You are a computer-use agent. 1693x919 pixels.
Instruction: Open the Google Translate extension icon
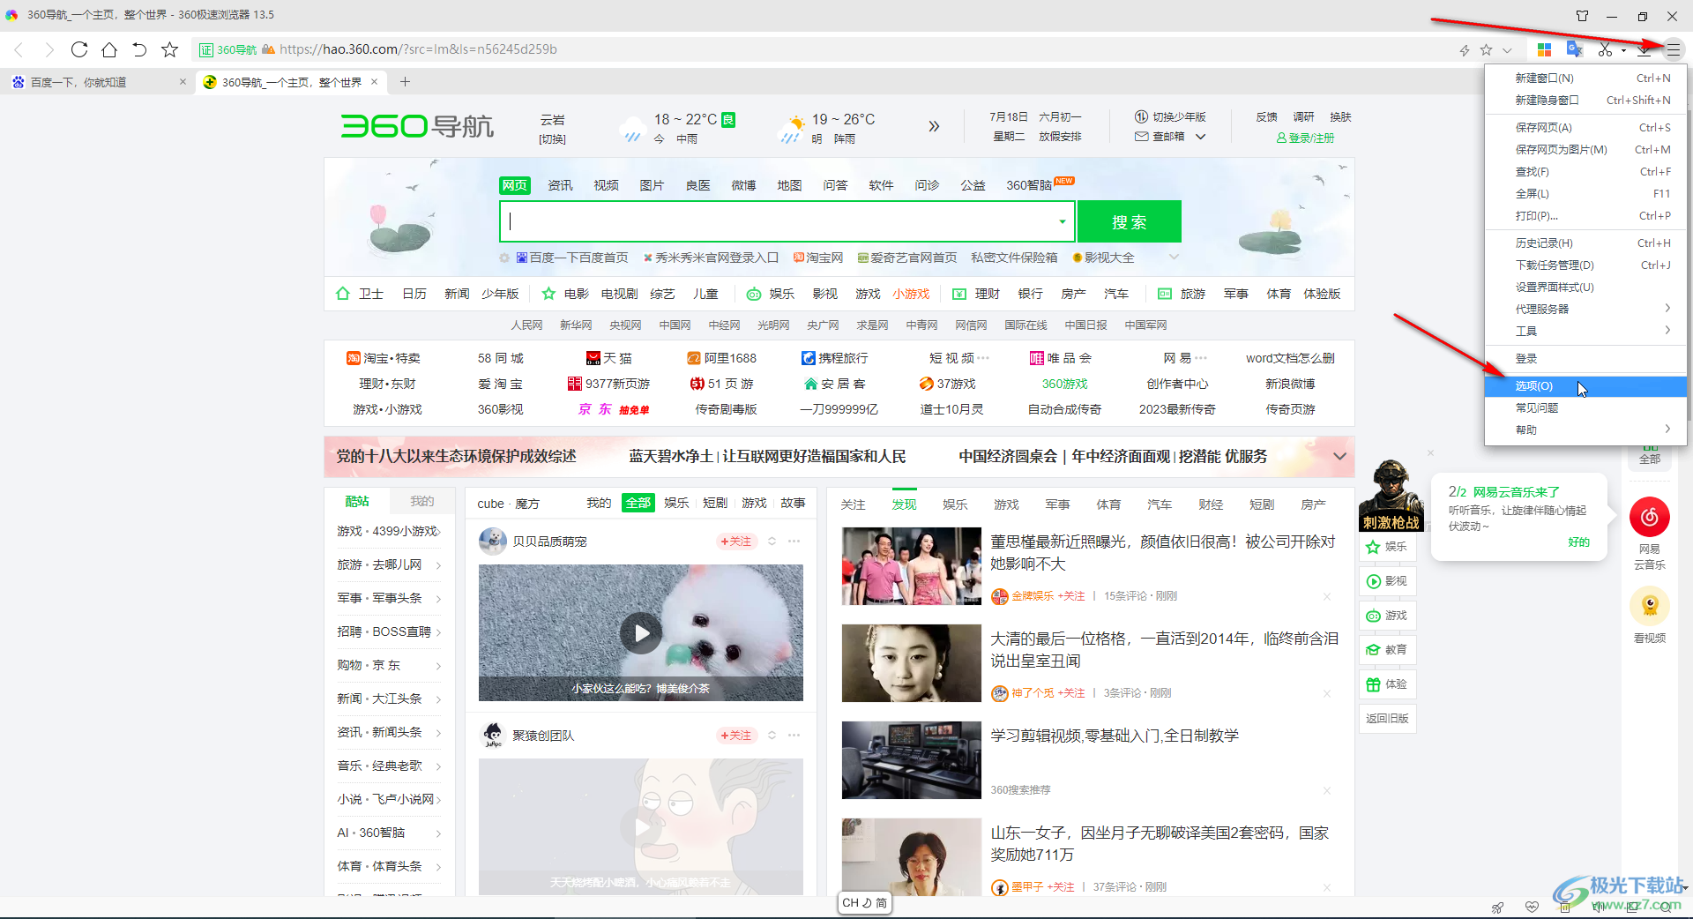click(1574, 50)
